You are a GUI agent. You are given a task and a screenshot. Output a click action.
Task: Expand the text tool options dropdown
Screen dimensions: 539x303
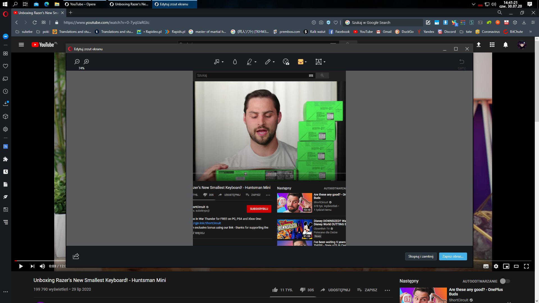[324, 62]
